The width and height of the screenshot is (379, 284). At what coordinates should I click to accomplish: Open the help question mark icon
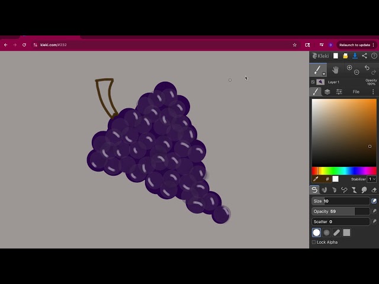374,56
